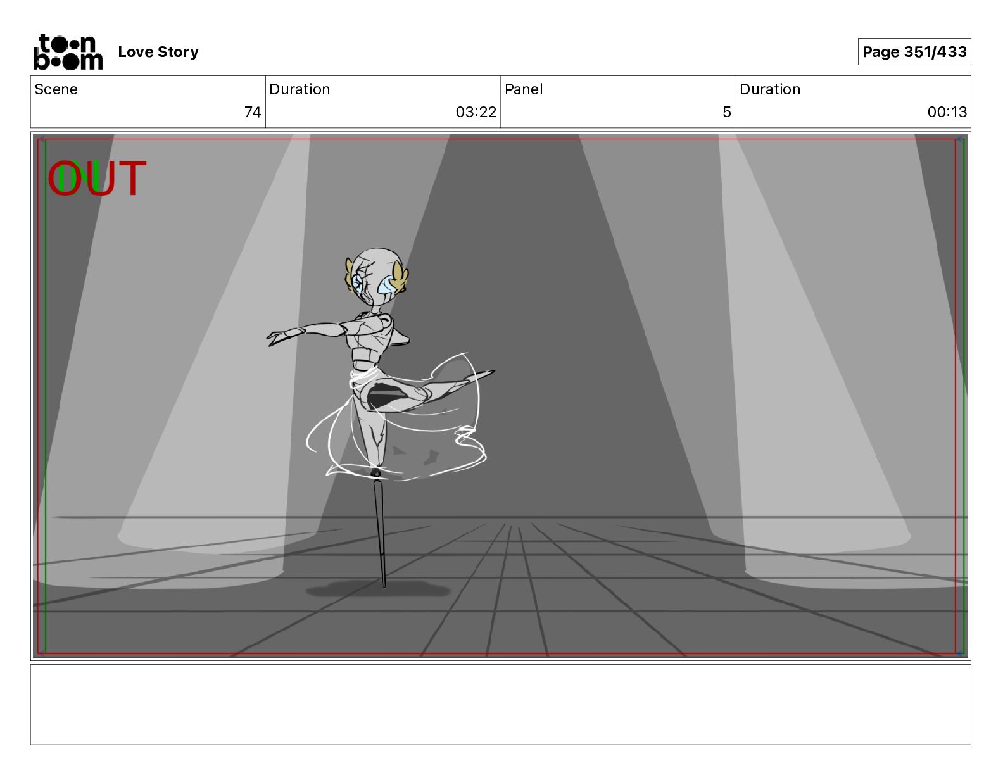The height and width of the screenshot is (775, 1003).
Task: Click the ballerina storyboard panel image
Action: coord(500,396)
